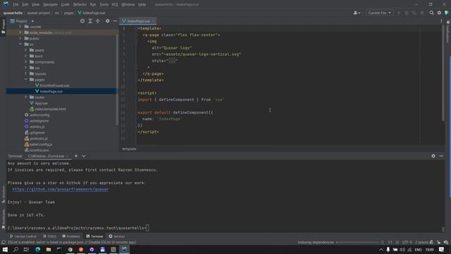The width and height of the screenshot is (451, 254).
Task: Open IDE settings gear in toolbar
Action: (x=439, y=13)
